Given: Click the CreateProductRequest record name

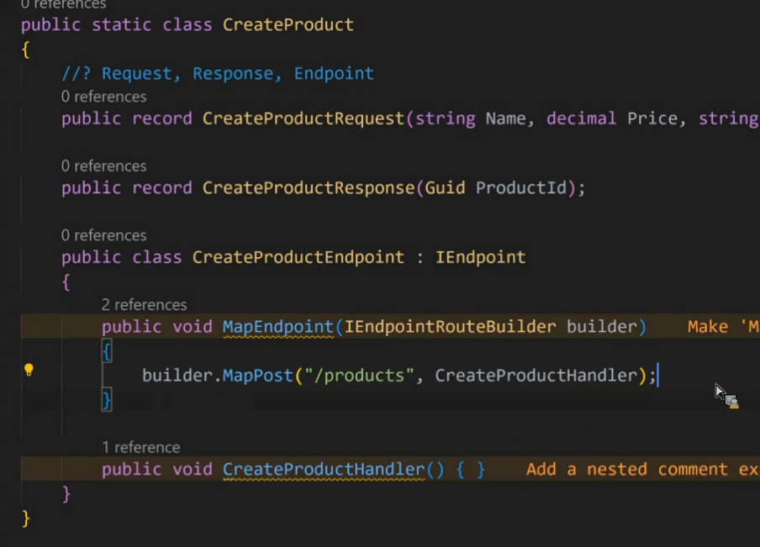Looking at the screenshot, I should (303, 118).
